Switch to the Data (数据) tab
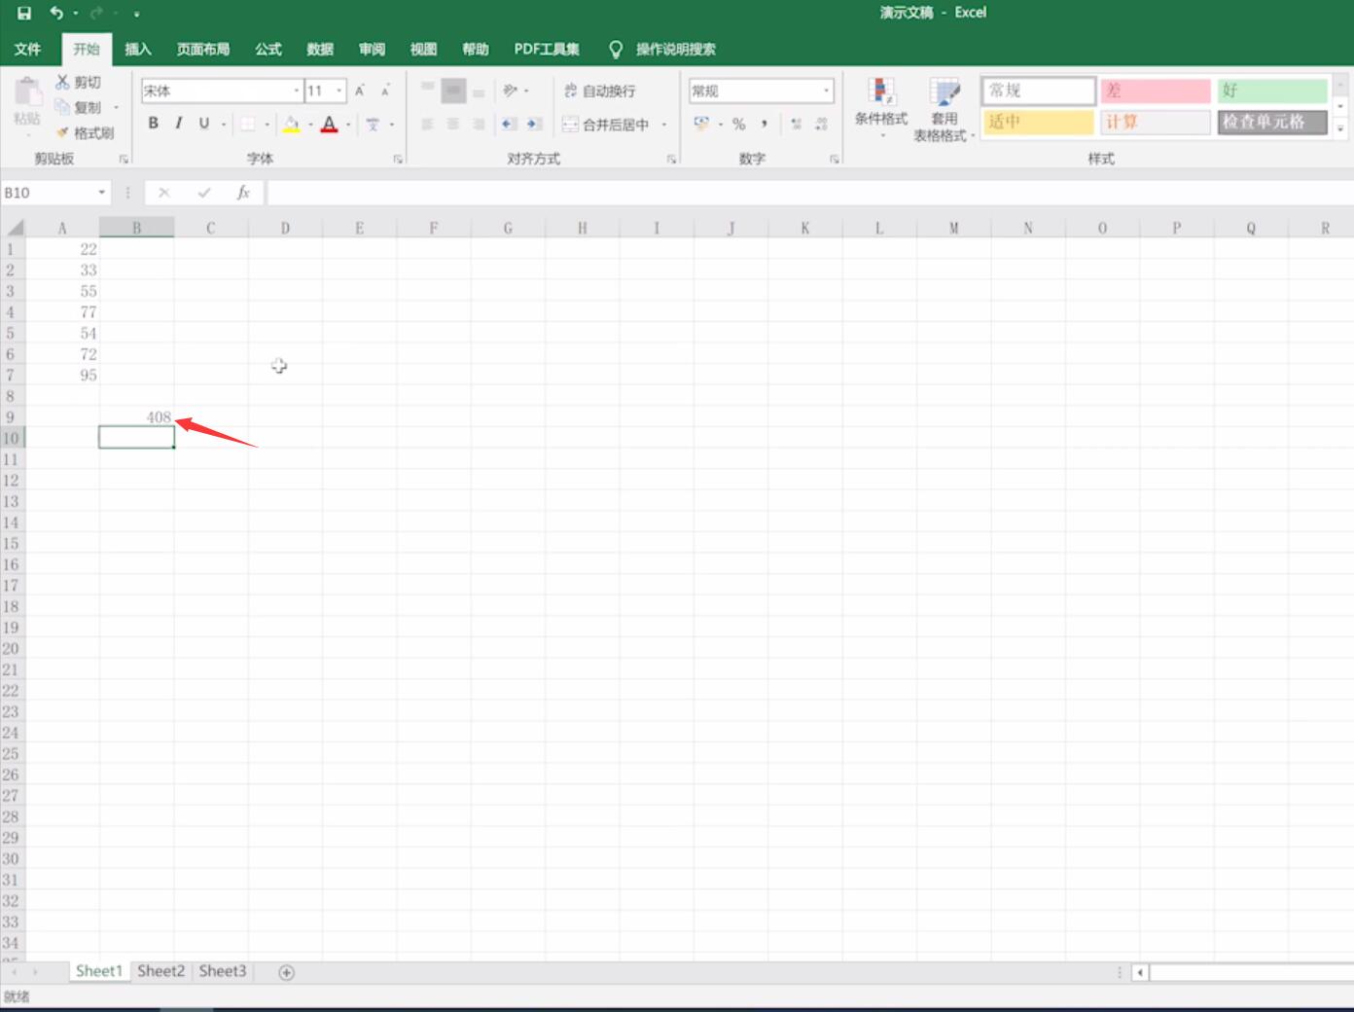Image resolution: width=1354 pixels, height=1012 pixels. click(319, 50)
